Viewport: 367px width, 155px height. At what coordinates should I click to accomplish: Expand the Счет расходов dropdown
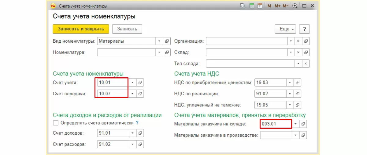[x=132, y=144]
